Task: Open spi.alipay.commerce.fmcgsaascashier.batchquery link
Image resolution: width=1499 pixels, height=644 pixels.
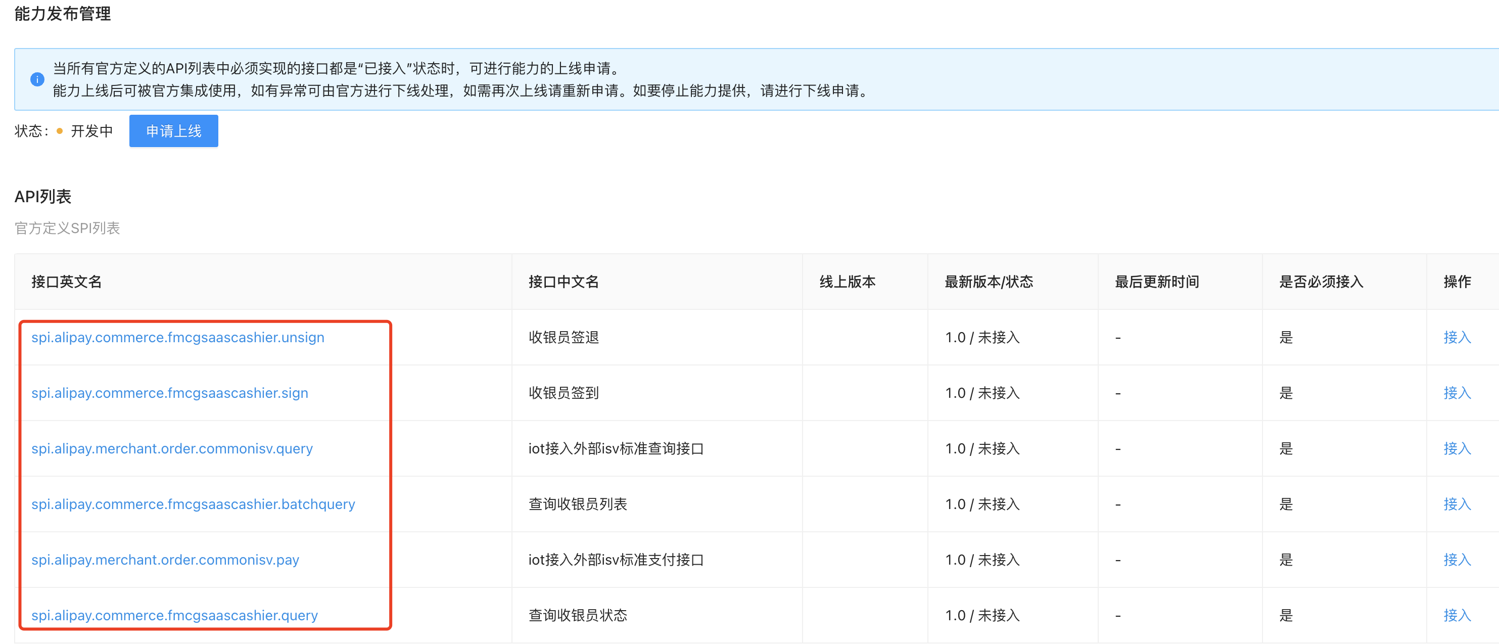Action: click(x=193, y=504)
